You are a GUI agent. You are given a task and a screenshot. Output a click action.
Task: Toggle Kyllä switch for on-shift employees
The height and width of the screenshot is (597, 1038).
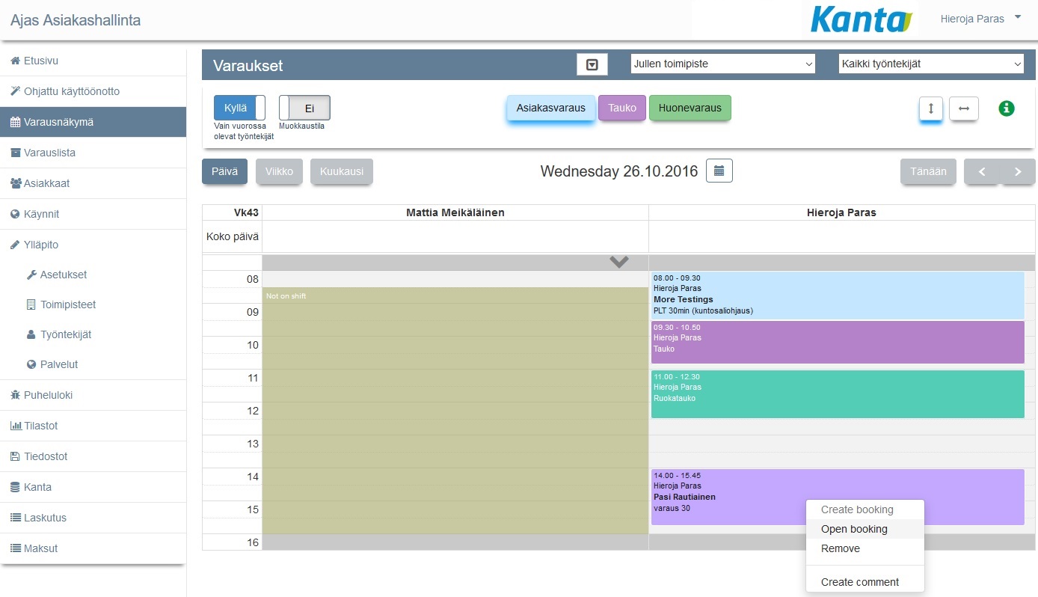click(239, 108)
